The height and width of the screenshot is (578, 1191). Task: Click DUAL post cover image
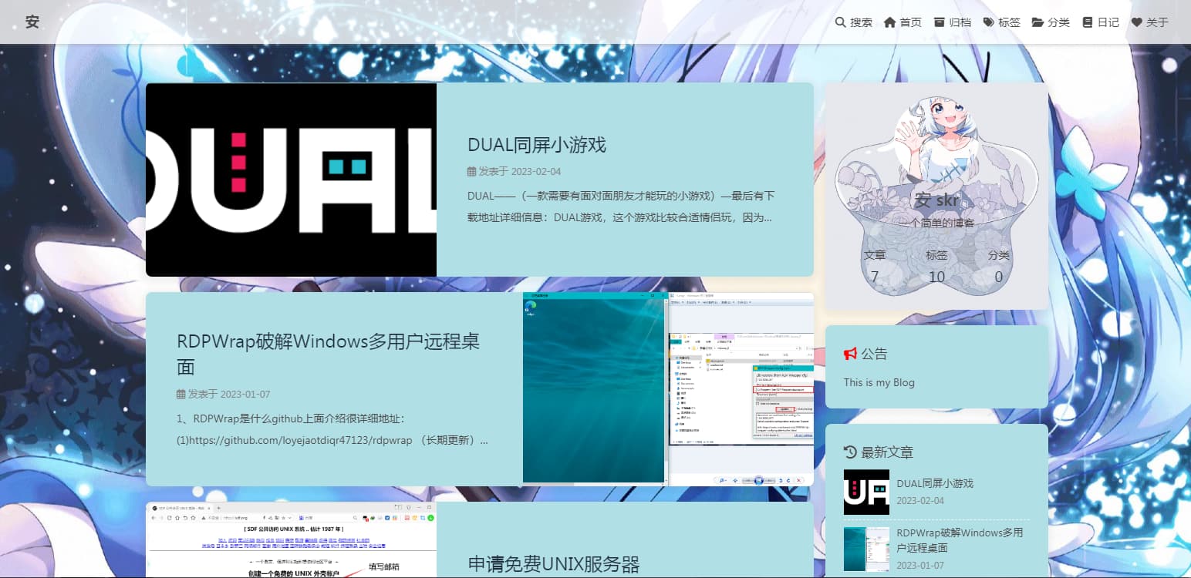(x=291, y=180)
